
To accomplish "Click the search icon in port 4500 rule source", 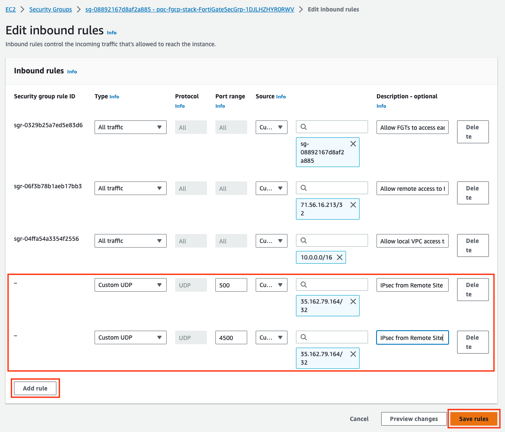I will click(304, 337).
